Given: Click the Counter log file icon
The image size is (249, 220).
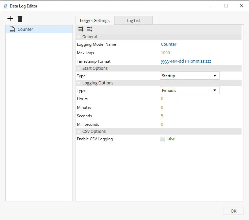Looking at the screenshot, I should click(12, 29).
